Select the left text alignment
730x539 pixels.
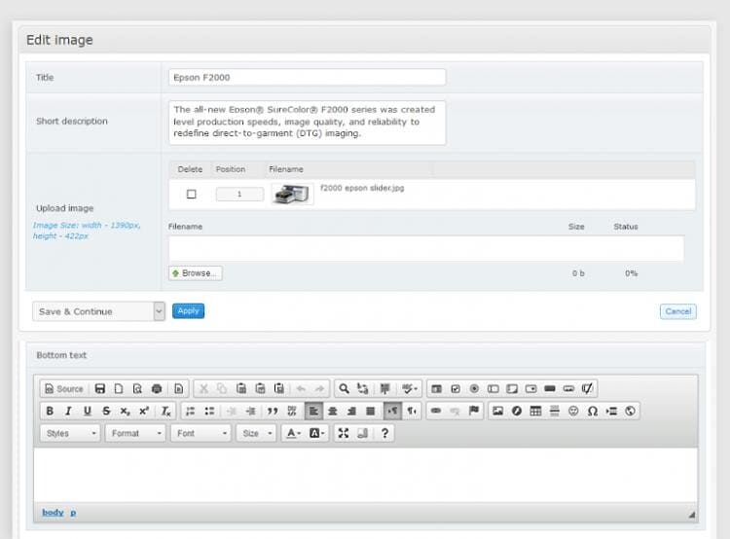(313, 411)
